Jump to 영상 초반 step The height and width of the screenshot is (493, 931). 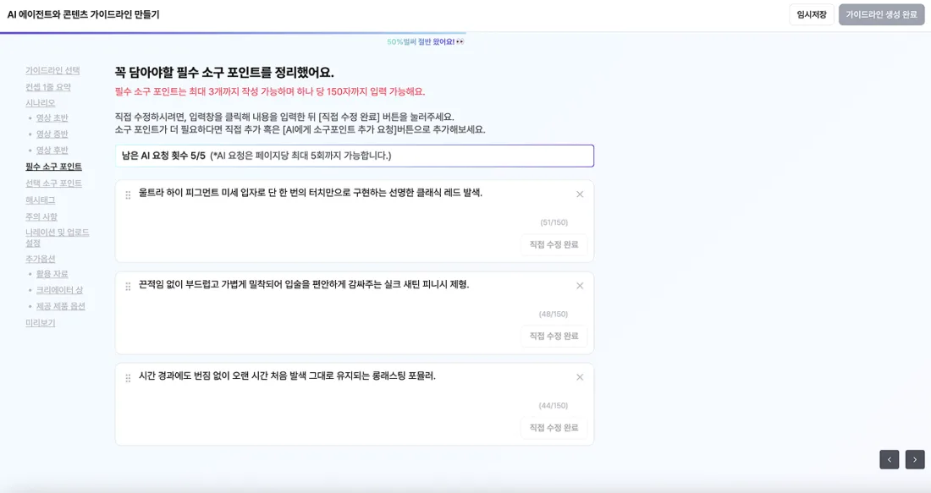tap(52, 118)
